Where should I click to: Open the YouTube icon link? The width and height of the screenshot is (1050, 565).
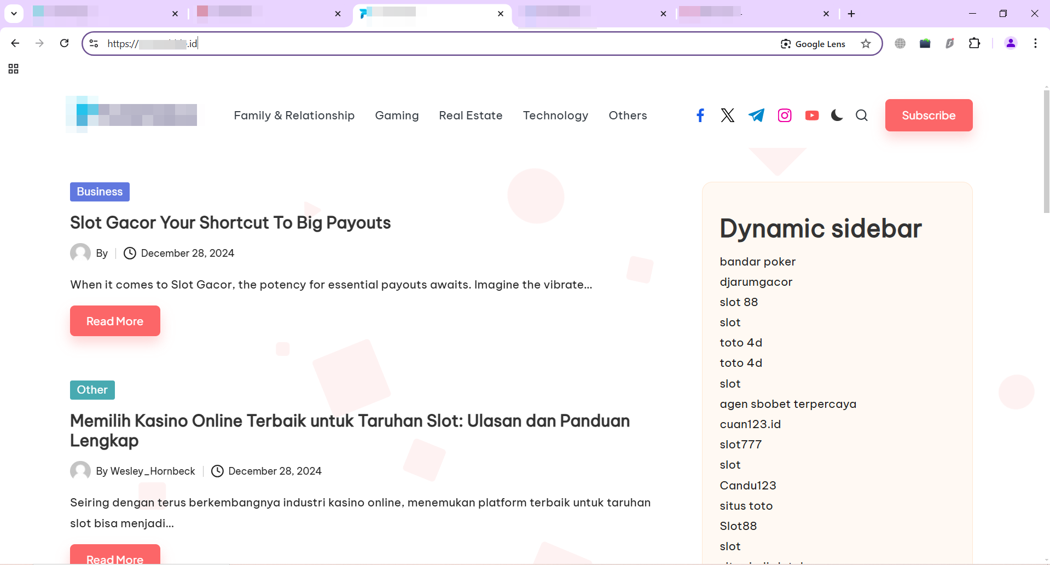tap(811, 116)
